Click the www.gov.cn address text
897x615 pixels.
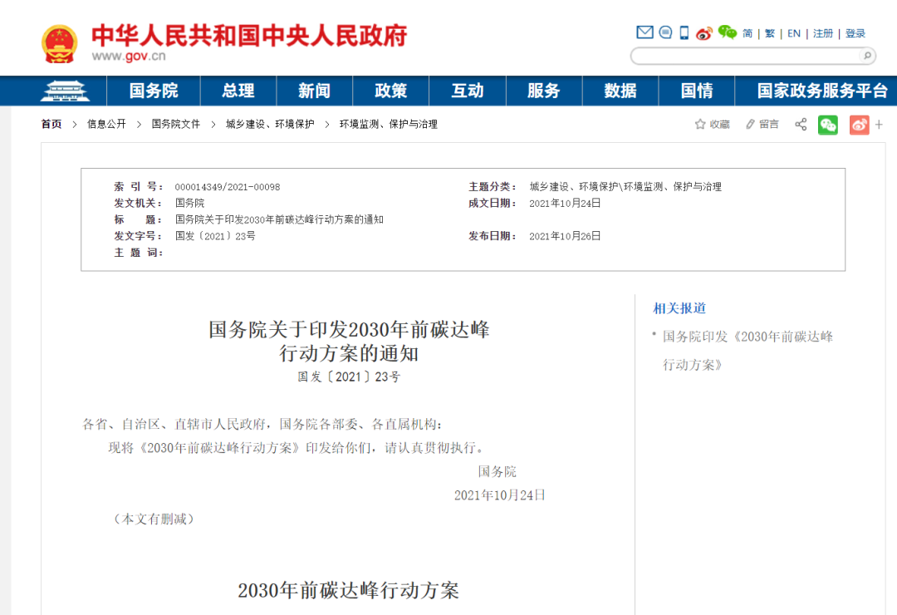pos(129,57)
